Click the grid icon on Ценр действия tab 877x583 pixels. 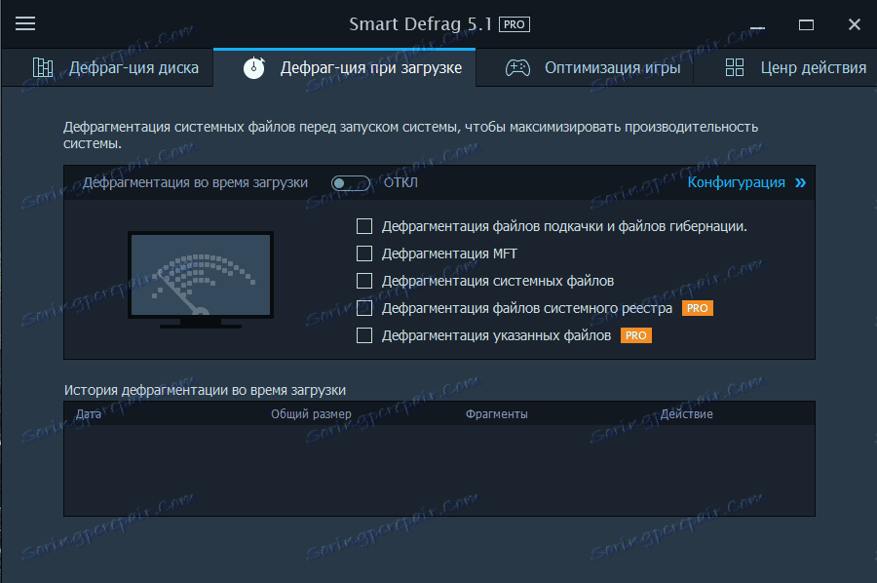coord(734,68)
